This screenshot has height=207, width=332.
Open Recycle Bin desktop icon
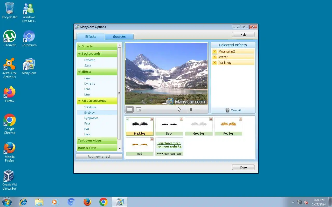(x=10, y=11)
